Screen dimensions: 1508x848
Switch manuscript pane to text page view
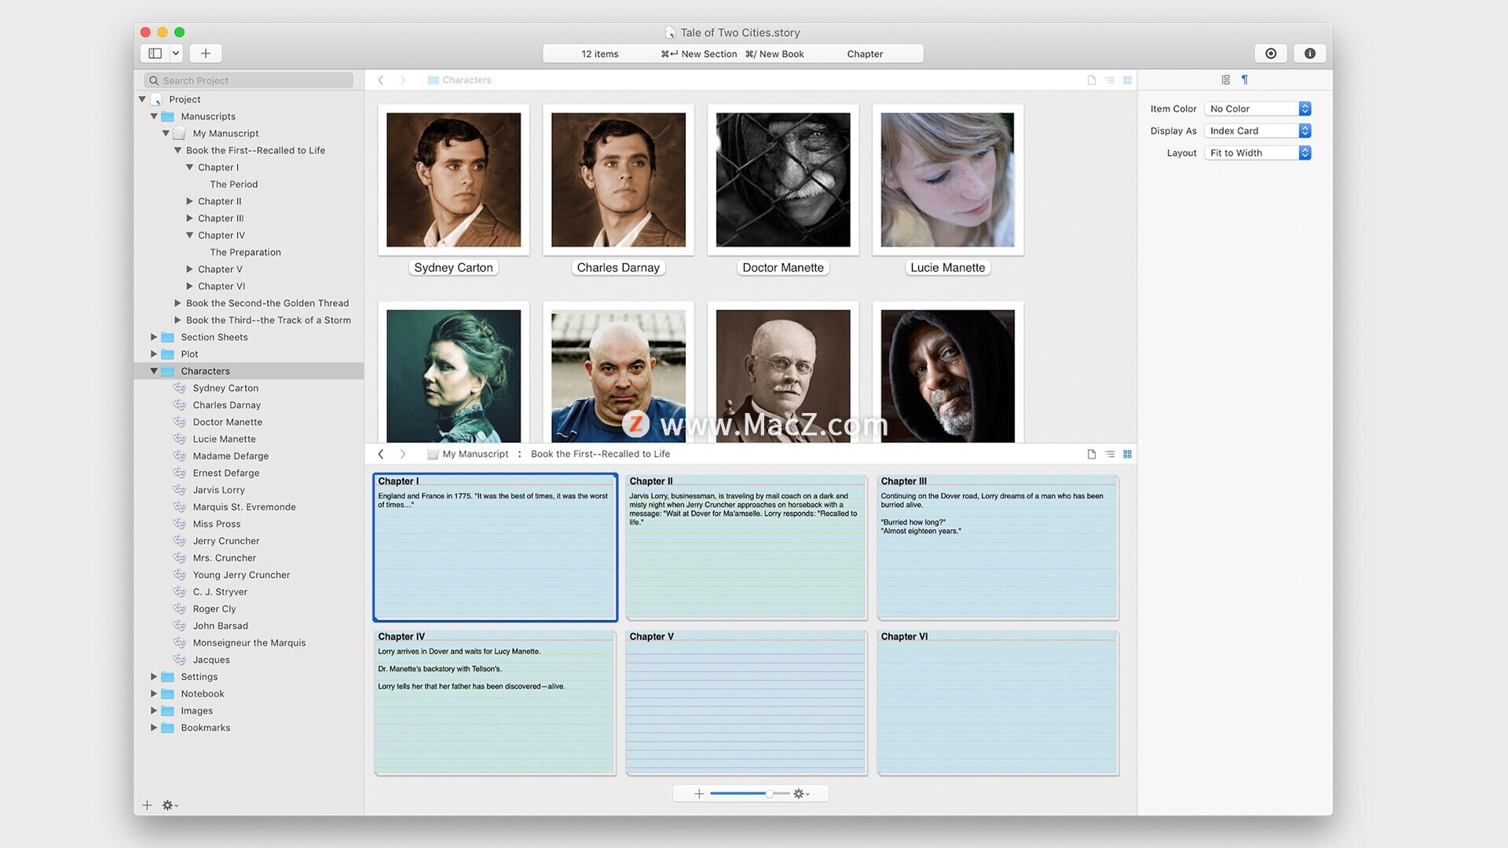[1091, 454]
